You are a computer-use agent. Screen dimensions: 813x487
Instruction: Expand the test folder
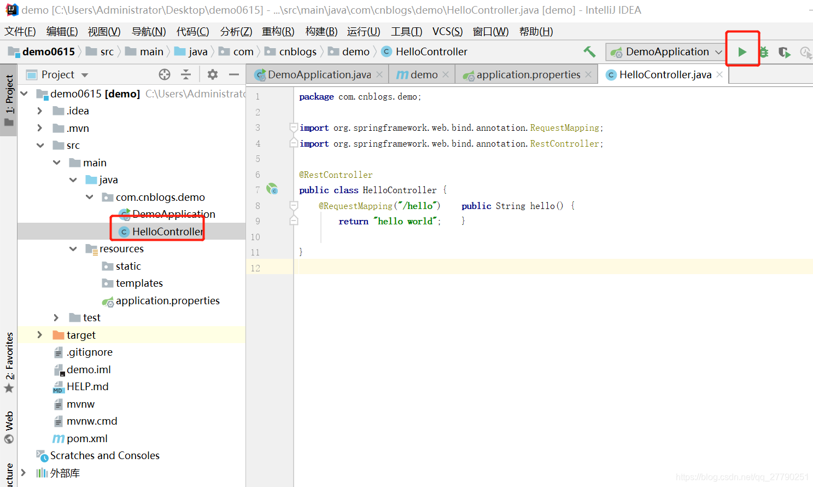[56, 318]
